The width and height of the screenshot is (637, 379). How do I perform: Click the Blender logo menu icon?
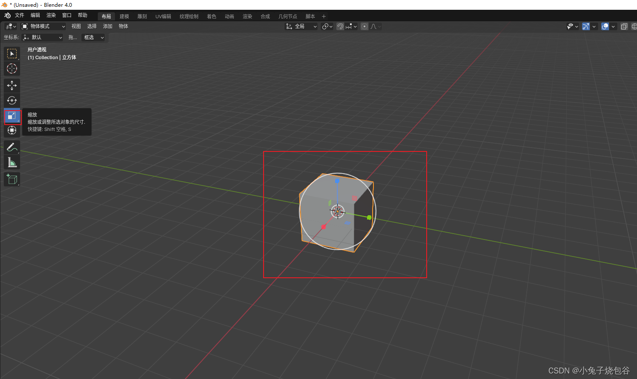point(7,16)
